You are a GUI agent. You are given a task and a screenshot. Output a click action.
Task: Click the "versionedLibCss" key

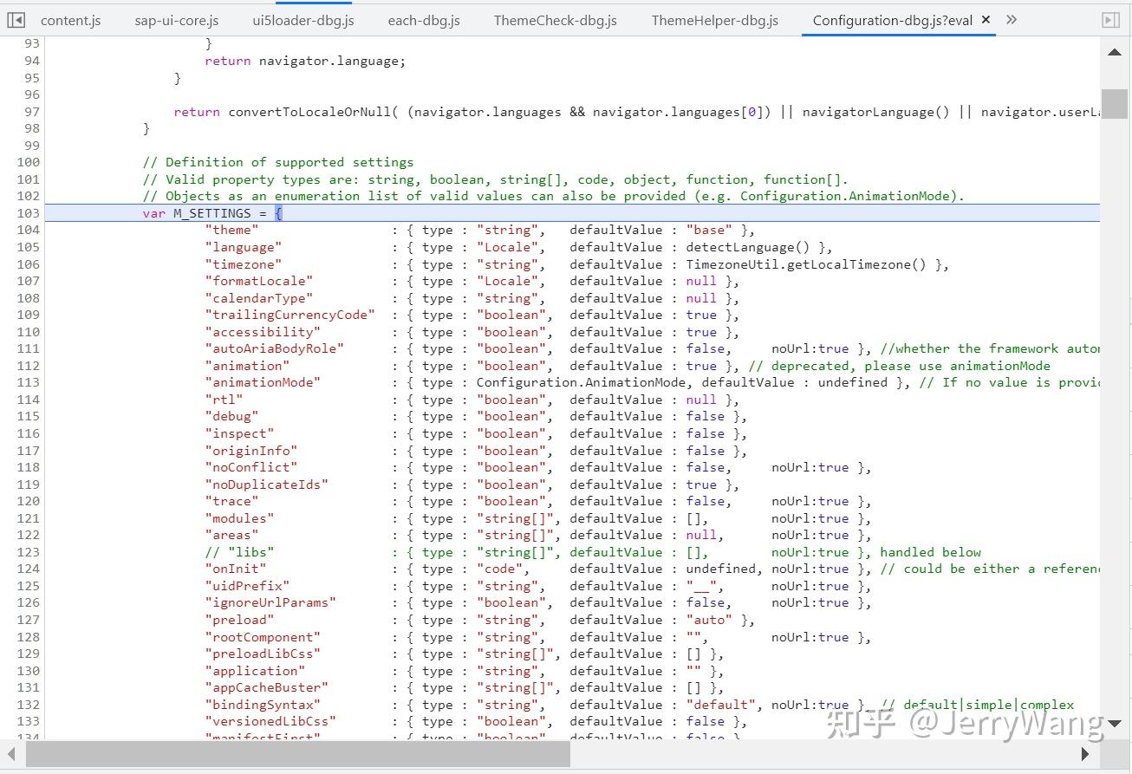coord(270,721)
